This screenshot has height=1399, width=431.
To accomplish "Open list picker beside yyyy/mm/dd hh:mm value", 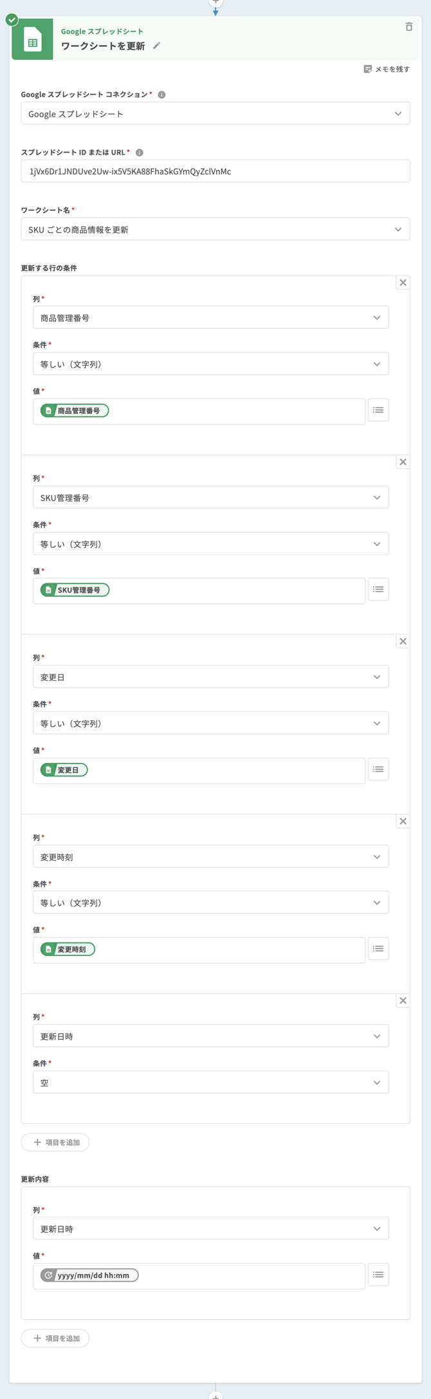I will 378,1275.
